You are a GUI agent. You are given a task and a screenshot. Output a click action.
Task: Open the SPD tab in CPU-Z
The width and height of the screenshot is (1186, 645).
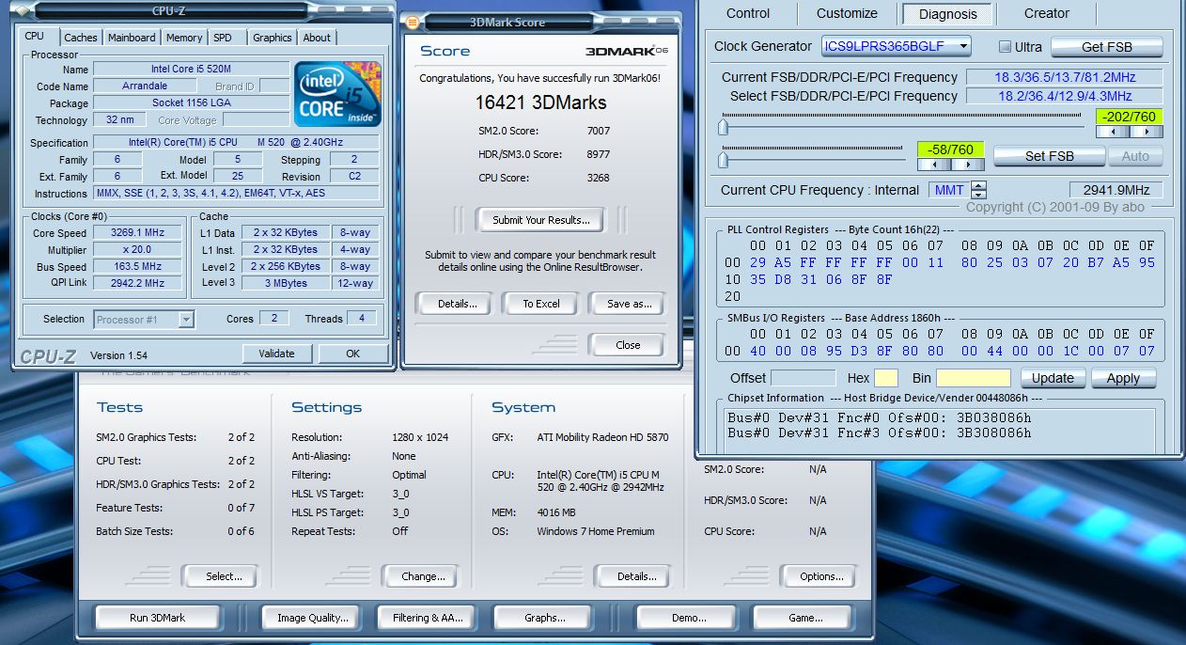point(223,38)
